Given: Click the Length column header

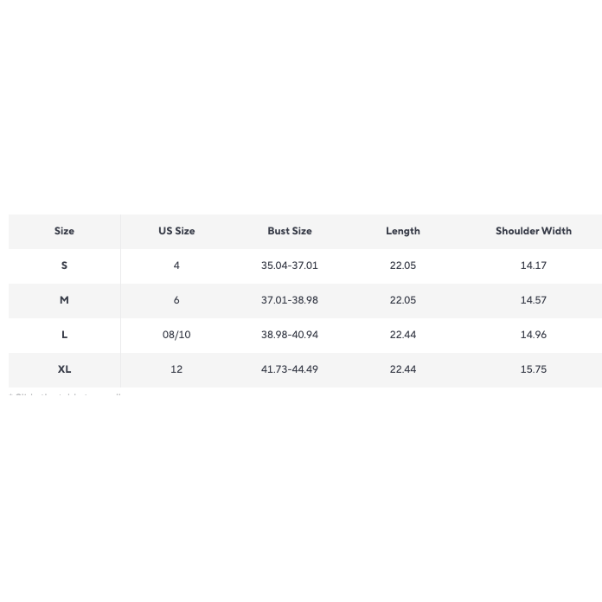Looking at the screenshot, I should click(x=403, y=231).
